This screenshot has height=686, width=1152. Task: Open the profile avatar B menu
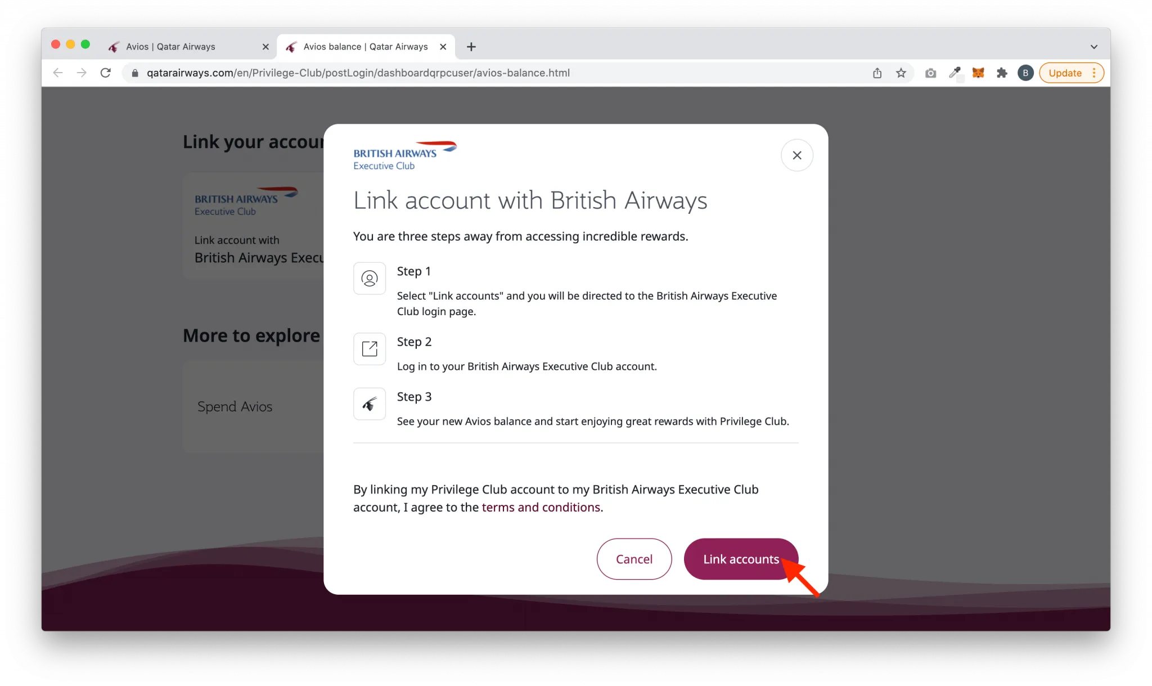point(1025,73)
